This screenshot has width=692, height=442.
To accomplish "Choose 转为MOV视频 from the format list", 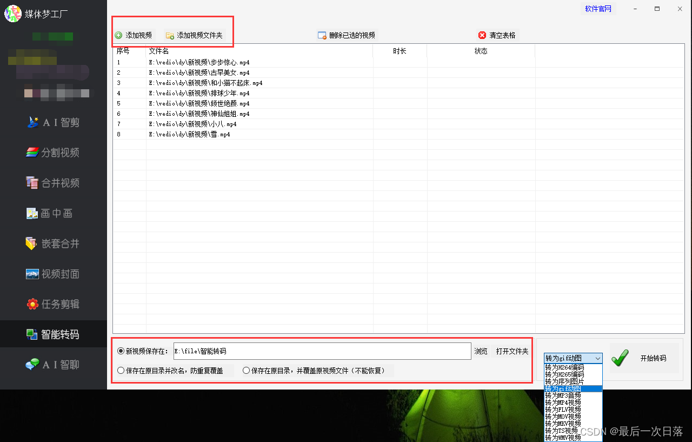I will pos(573,417).
